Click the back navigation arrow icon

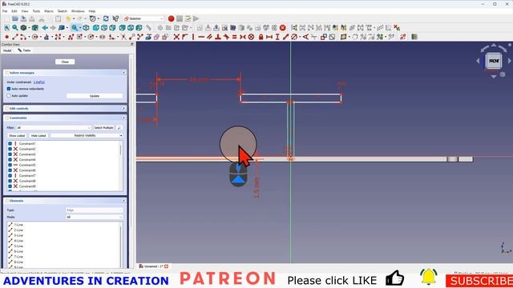tap(45, 28)
